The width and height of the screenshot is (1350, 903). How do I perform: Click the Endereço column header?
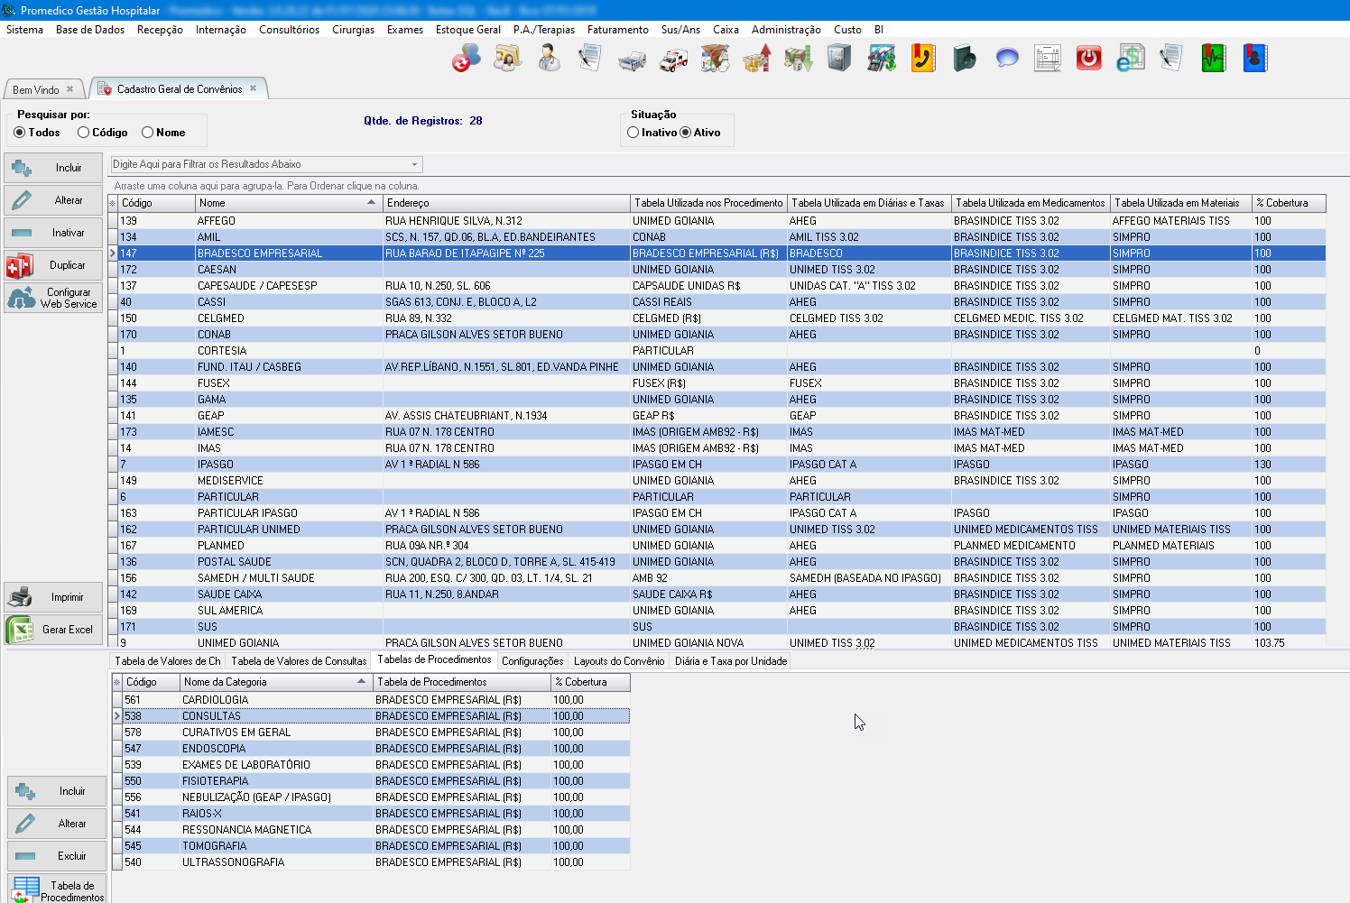(x=506, y=203)
